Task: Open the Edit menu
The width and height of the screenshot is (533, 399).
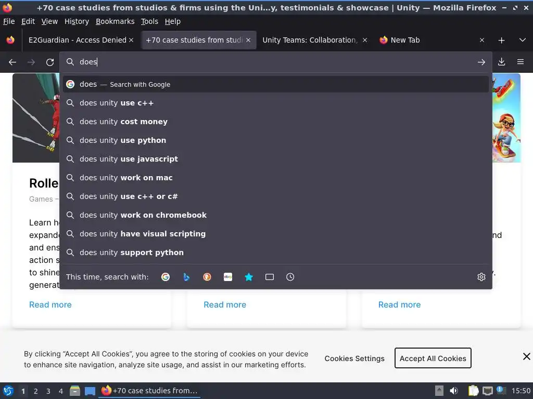Action: 28,21
